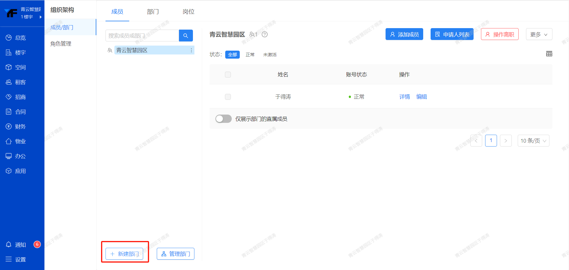
Task: Toggle 仅展示部门的直属成员 switch
Action: click(223, 119)
